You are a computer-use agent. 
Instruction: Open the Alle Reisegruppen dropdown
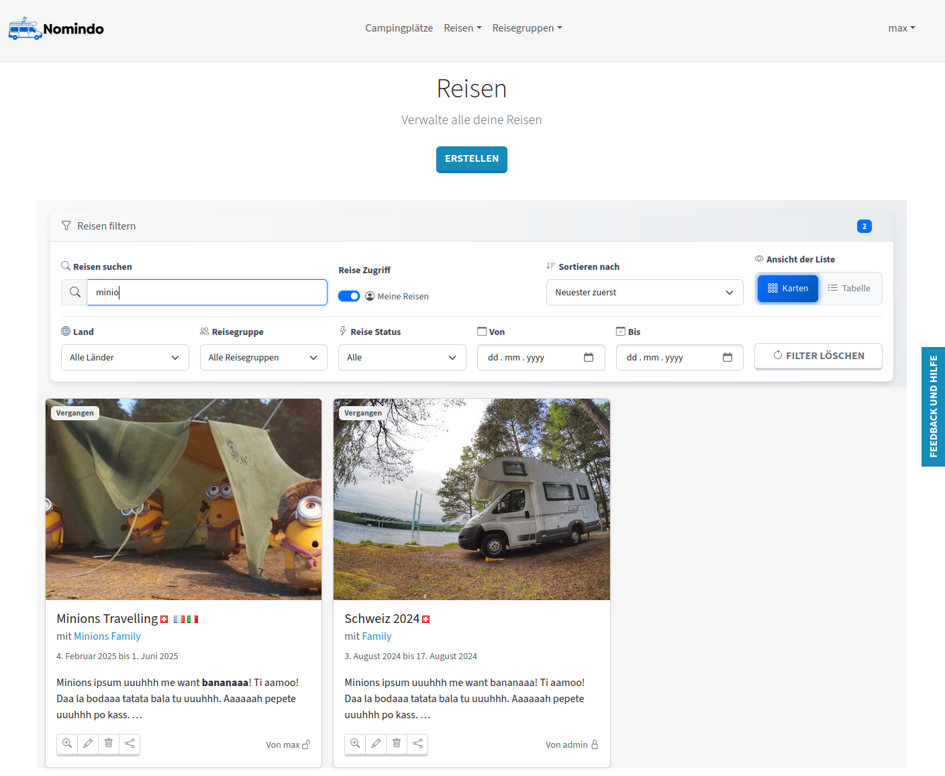[x=263, y=357]
